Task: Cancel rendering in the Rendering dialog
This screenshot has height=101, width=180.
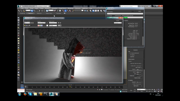Action: tap(139, 11)
